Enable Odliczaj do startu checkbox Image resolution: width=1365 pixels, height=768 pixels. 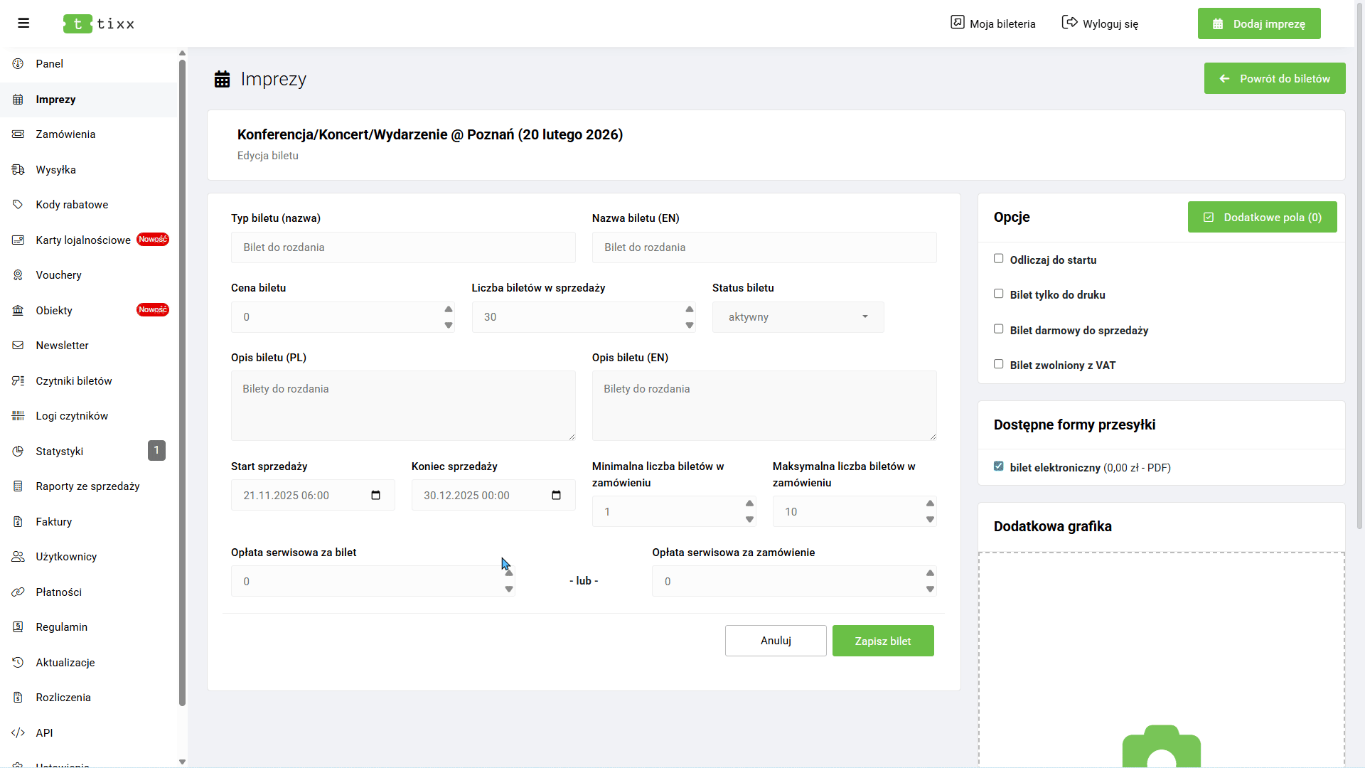(999, 259)
